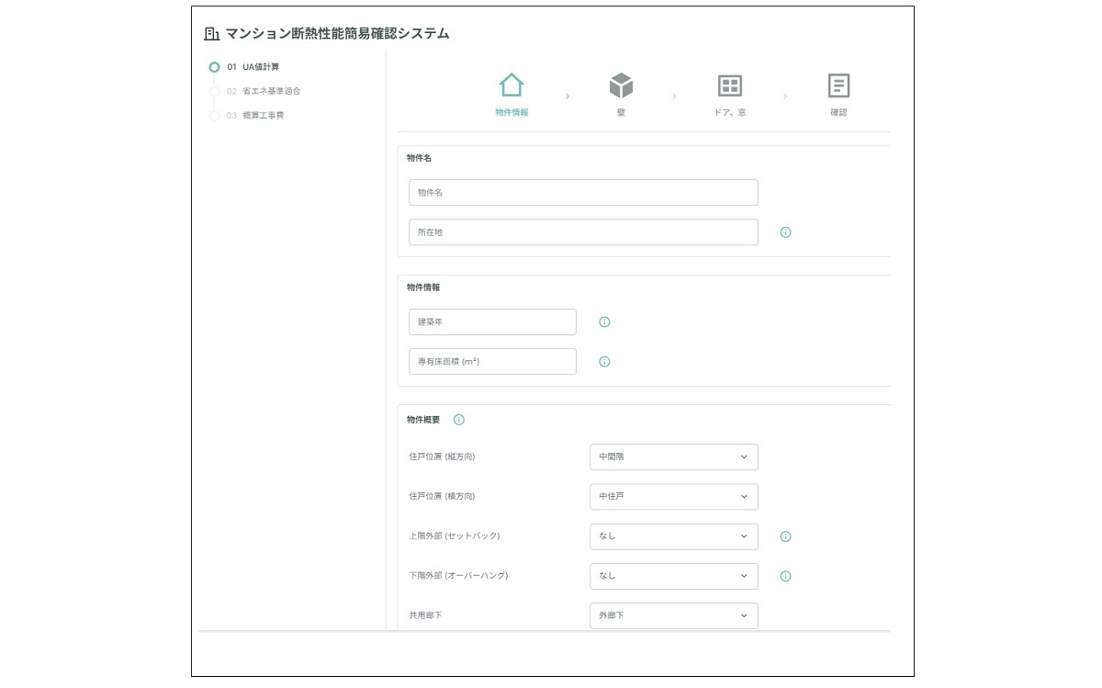Click the マンション断熱性能簡易確認システム title
Screen dimensions: 1102x688
pos(337,34)
